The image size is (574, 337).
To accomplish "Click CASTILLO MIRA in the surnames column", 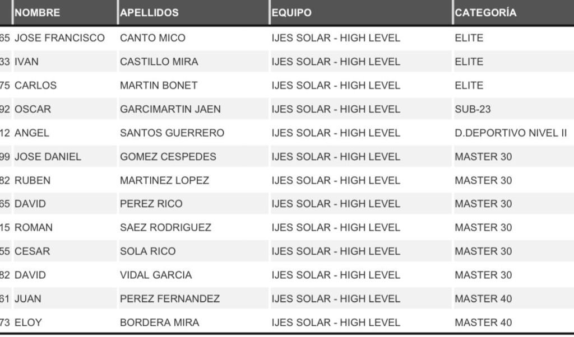I will pyautogui.click(x=159, y=62).
